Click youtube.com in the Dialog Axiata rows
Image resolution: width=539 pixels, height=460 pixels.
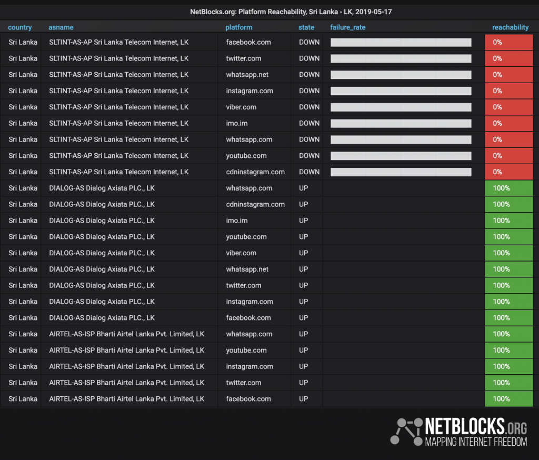246,236
